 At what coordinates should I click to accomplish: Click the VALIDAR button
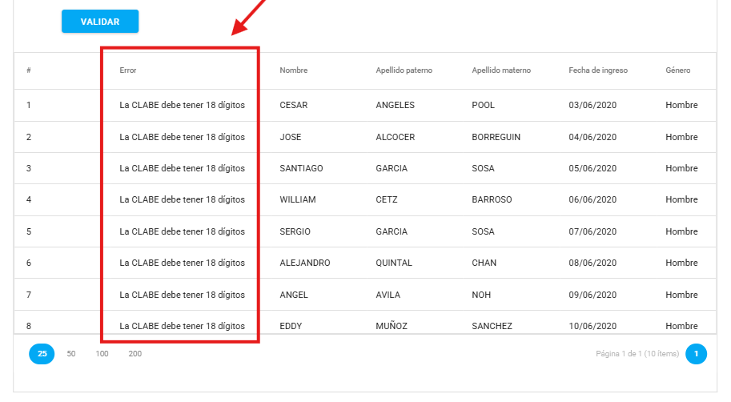[x=100, y=22]
